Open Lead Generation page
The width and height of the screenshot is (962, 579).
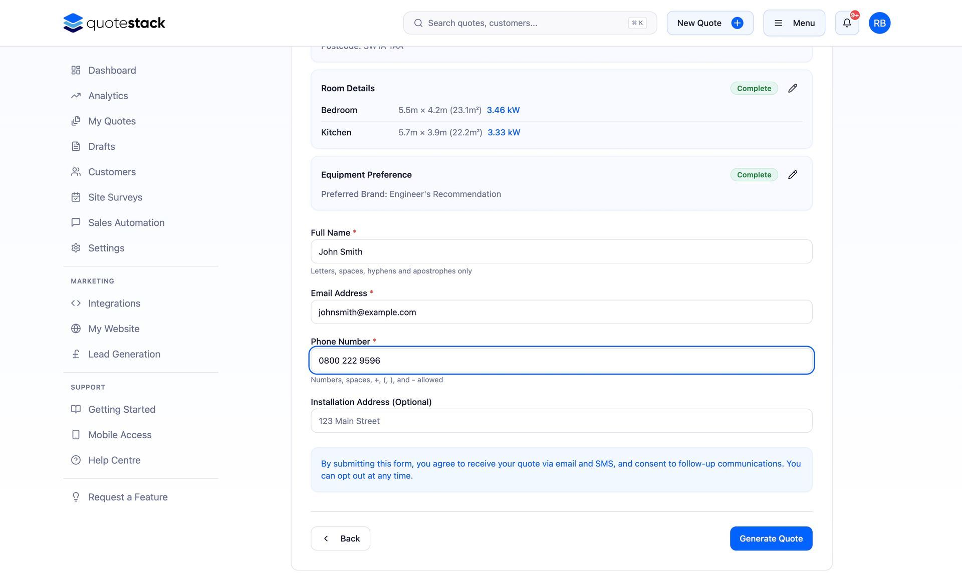(124, 354)
